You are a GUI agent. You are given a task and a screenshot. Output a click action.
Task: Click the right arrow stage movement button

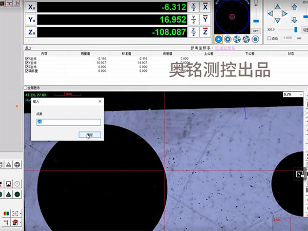(x=285, y=13)
